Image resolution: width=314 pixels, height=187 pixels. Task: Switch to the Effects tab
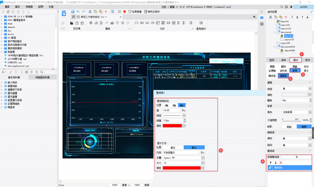pos(307,60)
